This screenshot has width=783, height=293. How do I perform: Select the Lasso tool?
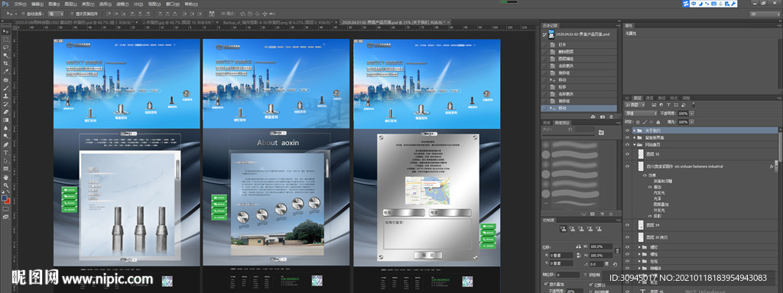point(5,47)
